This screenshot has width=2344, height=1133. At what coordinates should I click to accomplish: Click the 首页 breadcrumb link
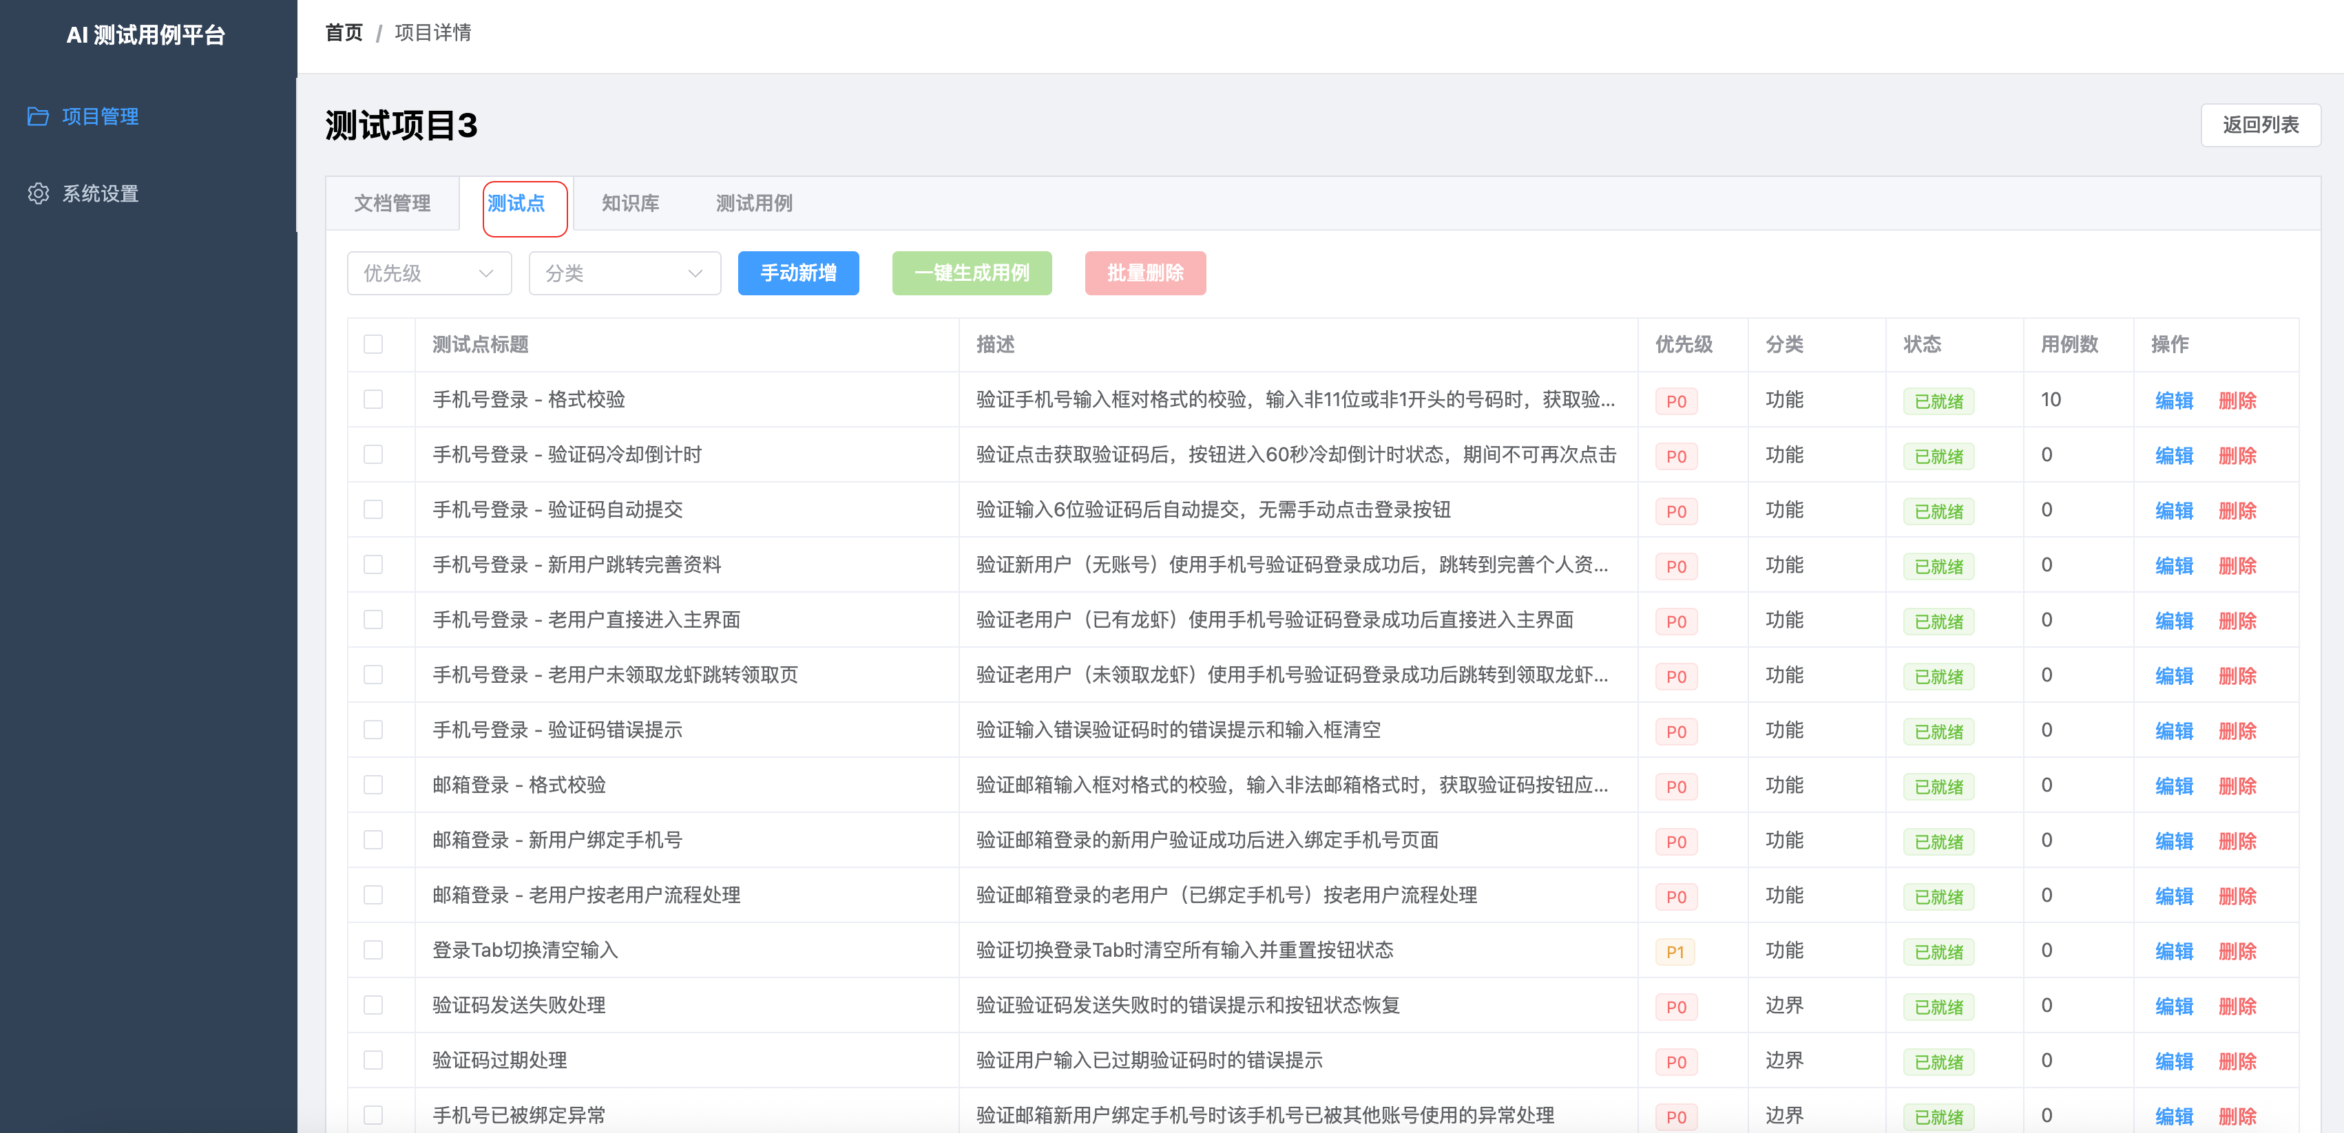point(344,34)
